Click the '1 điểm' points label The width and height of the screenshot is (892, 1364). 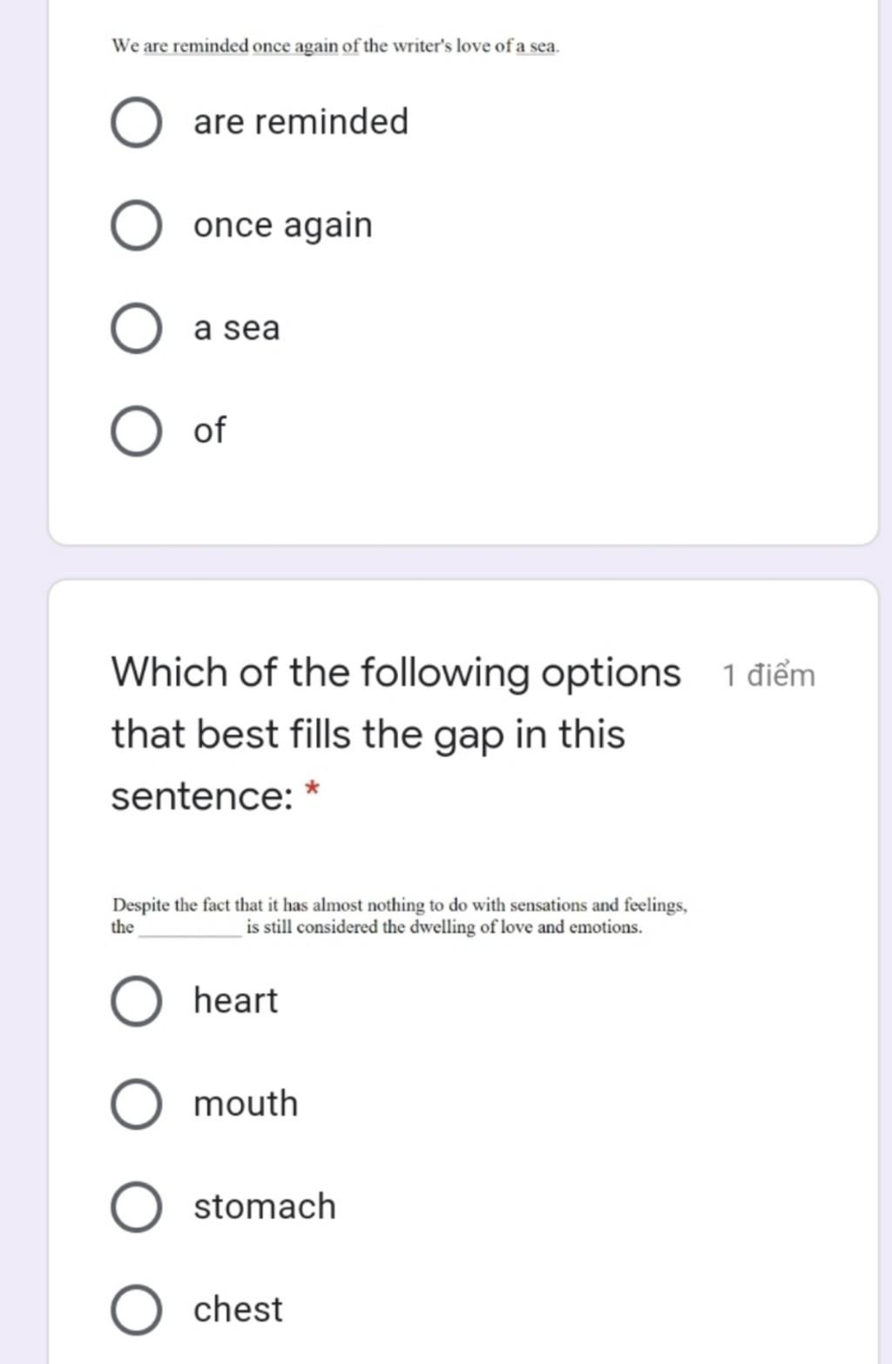769,675
